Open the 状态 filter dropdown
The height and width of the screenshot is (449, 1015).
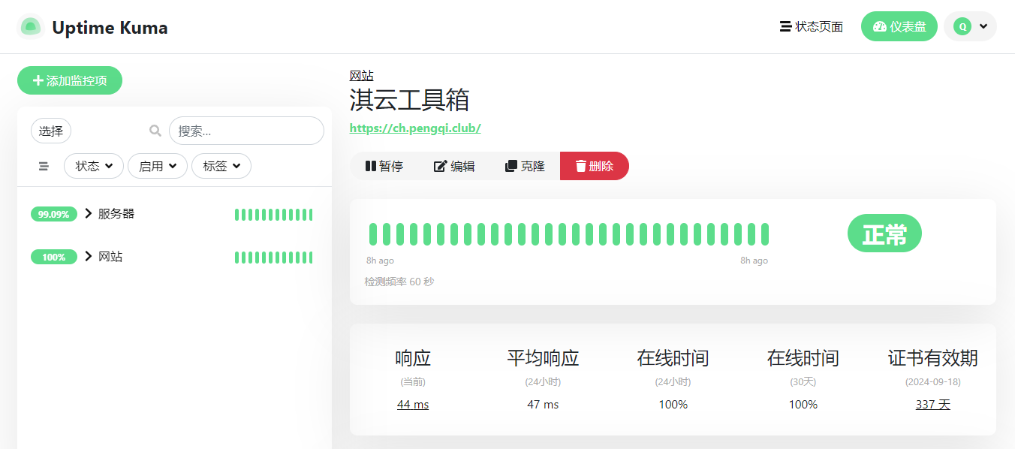point(94,166)
